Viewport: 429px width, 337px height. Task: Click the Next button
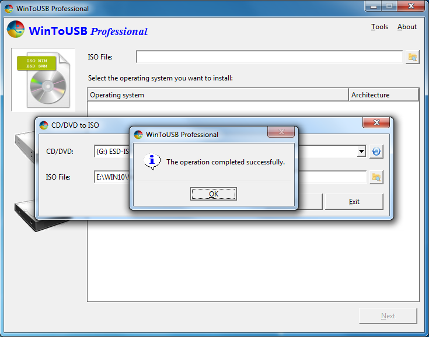point(388,316)
